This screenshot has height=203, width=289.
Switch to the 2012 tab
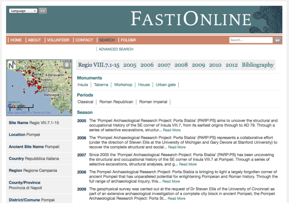coord(232,65)
